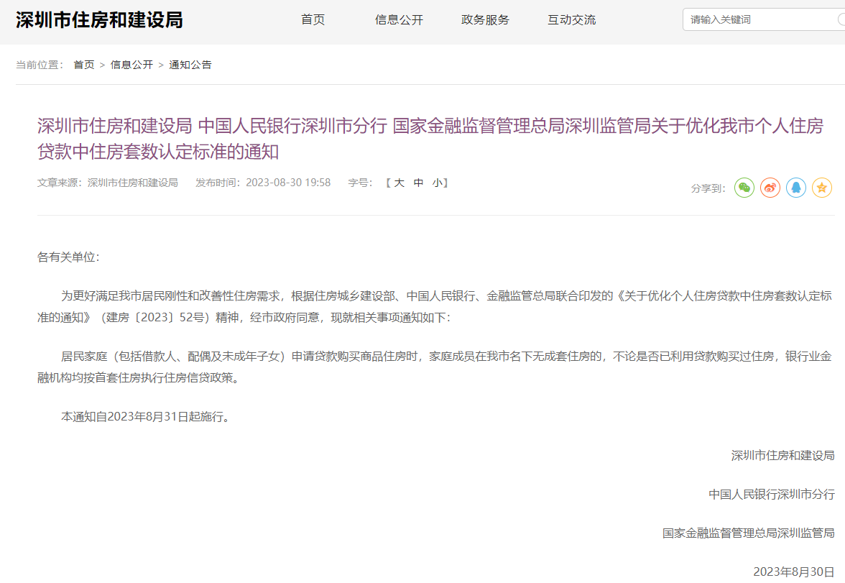845x583 pixels.
Task: Click the 文章来源 source text under title
Action: click(x=108, y=183)
